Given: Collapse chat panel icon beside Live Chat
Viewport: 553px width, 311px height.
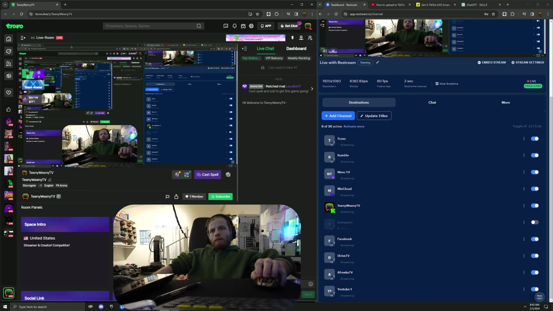Looking at the screenshot, I should point(244,48).
